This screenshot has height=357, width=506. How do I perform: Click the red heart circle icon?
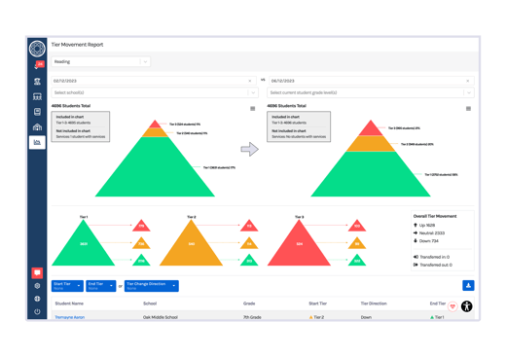point(452,306)
